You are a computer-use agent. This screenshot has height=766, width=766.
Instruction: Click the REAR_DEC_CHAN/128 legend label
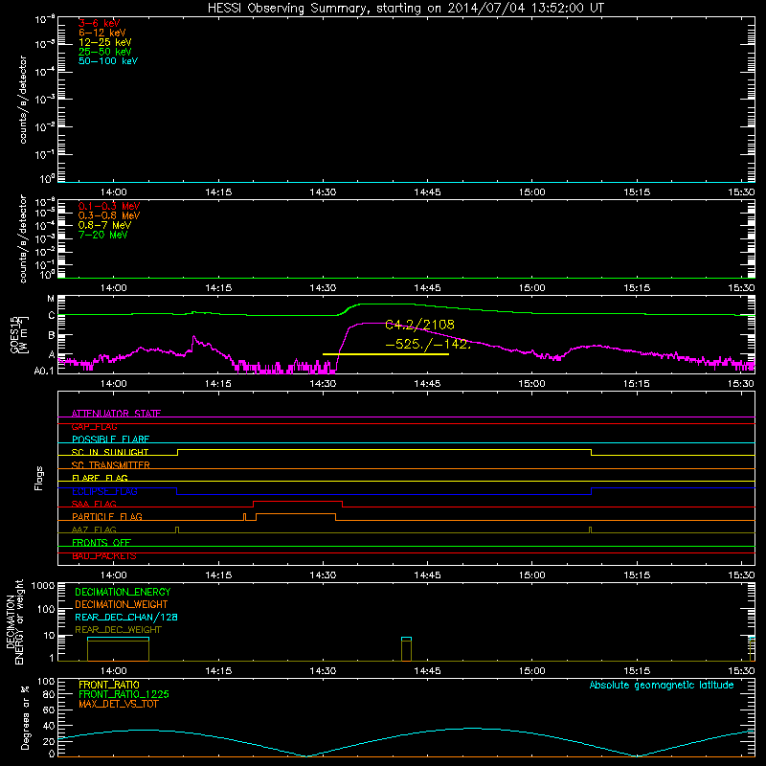coord(126,617)
